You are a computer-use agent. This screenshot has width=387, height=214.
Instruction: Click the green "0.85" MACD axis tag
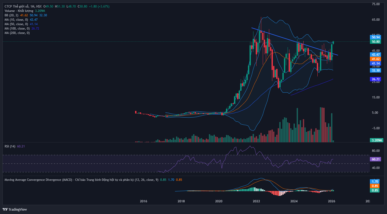pyautogui.click(x=375, y=190)
